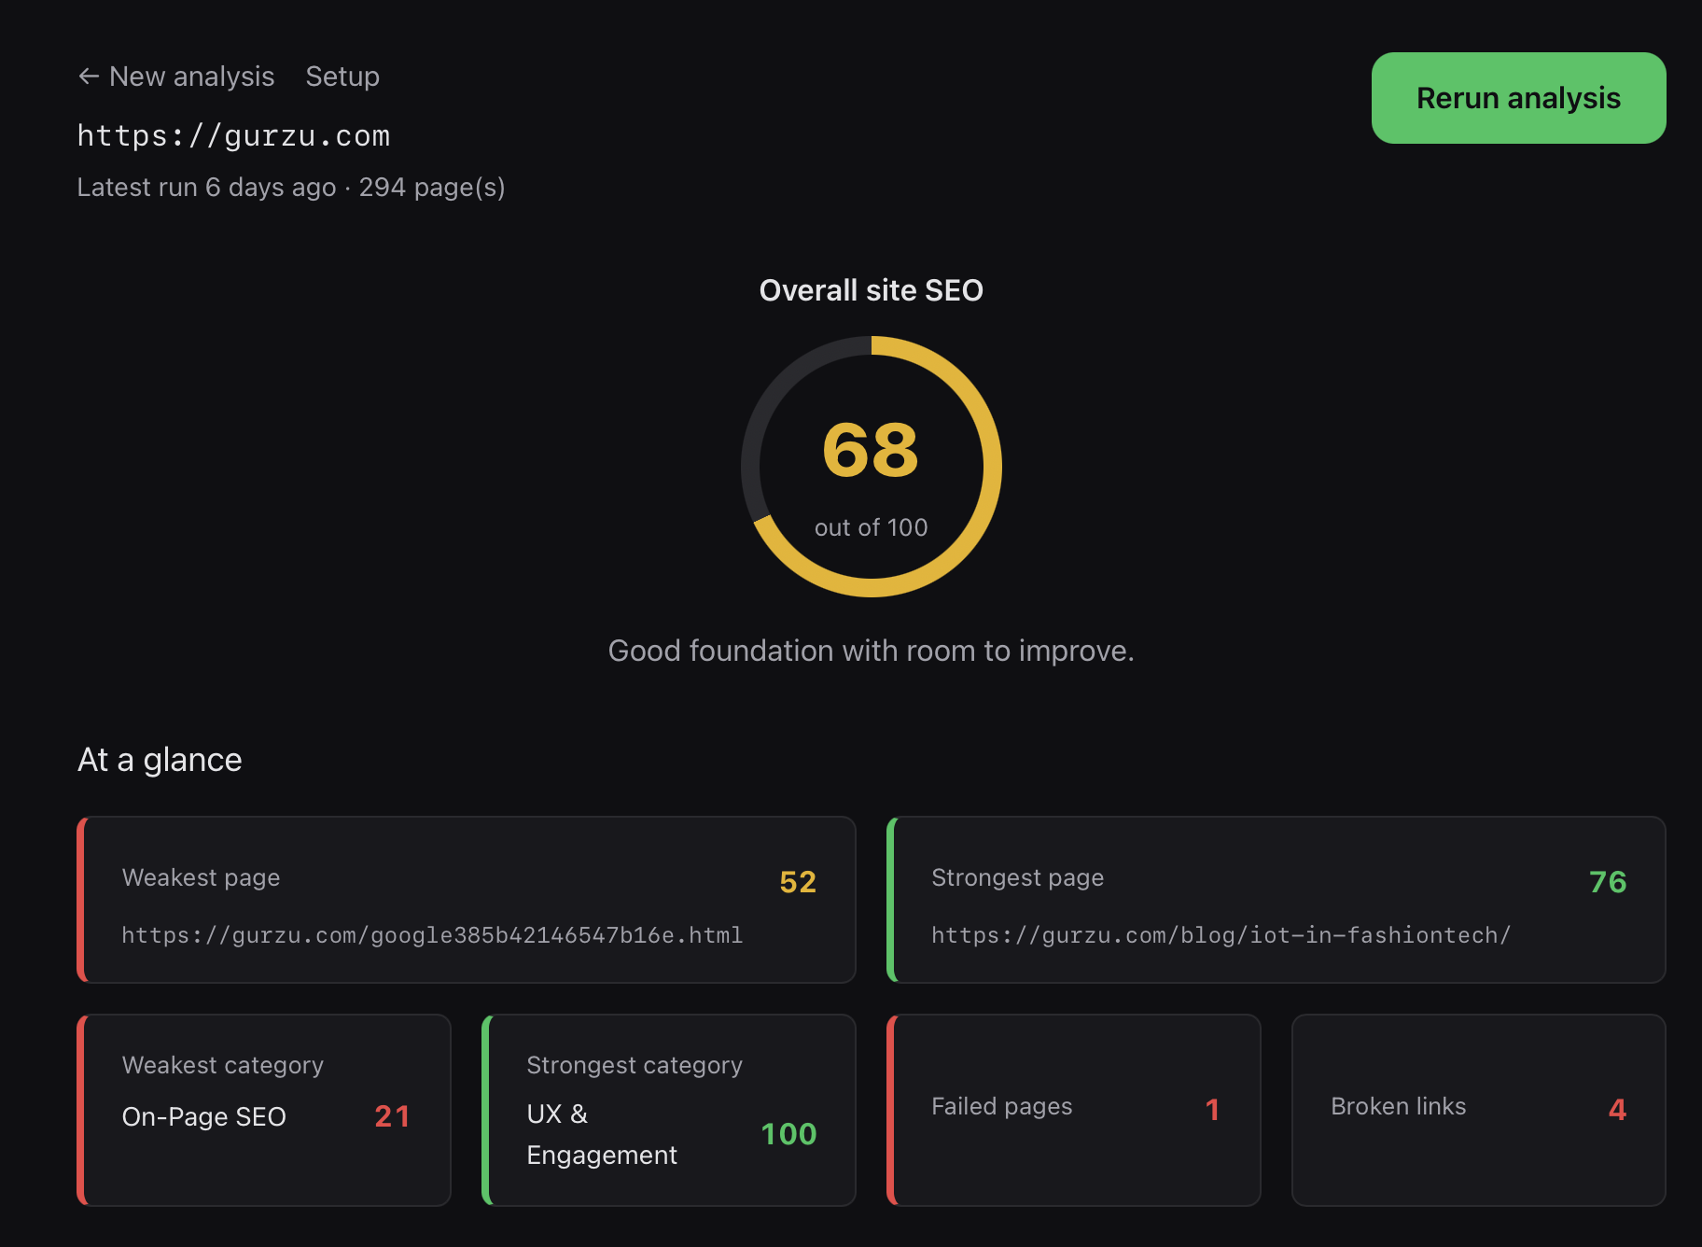The height and width of the screenshot is (1247, 1702).
Task: Click the latest run 294 pages info text
Action: [290, 188]
